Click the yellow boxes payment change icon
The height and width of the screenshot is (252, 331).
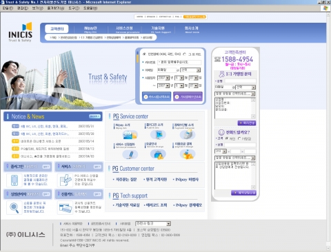tap(188, 154)
